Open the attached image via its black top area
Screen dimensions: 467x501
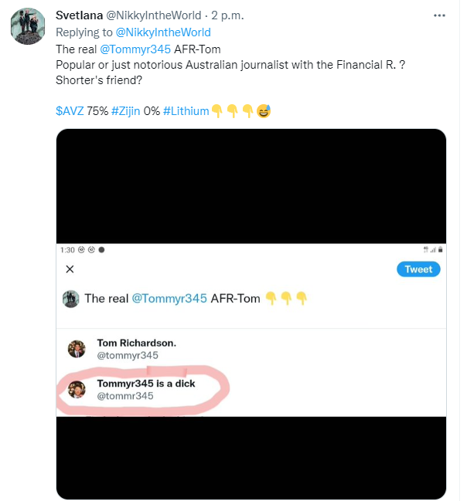[251, 185]
